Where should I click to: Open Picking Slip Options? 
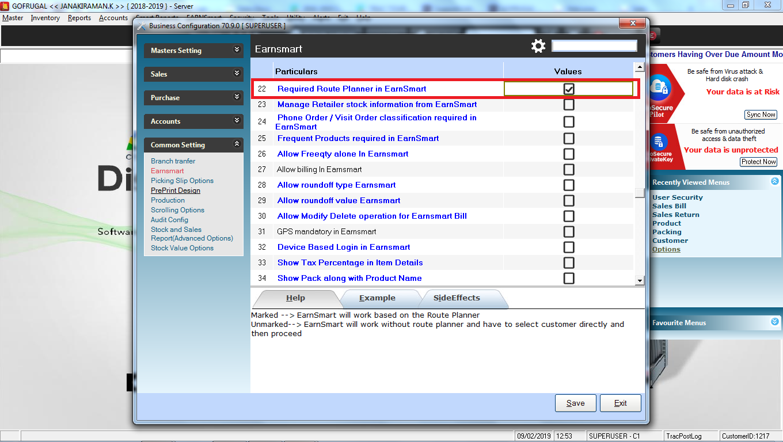[x=182, y=181]
